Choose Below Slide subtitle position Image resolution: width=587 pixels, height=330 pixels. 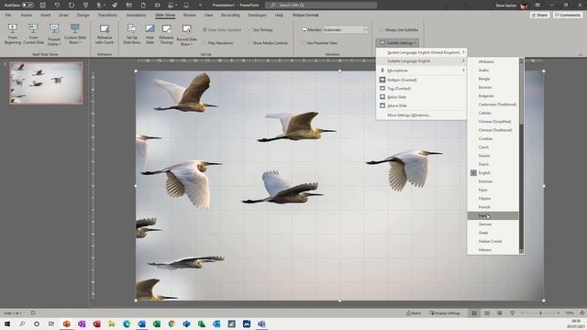pos(422,97)
